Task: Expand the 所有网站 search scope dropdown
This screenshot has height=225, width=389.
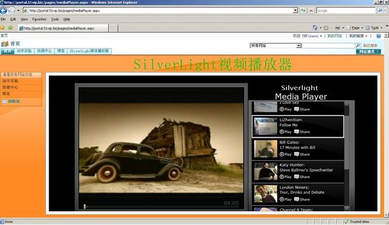Action: pos(299,45)
